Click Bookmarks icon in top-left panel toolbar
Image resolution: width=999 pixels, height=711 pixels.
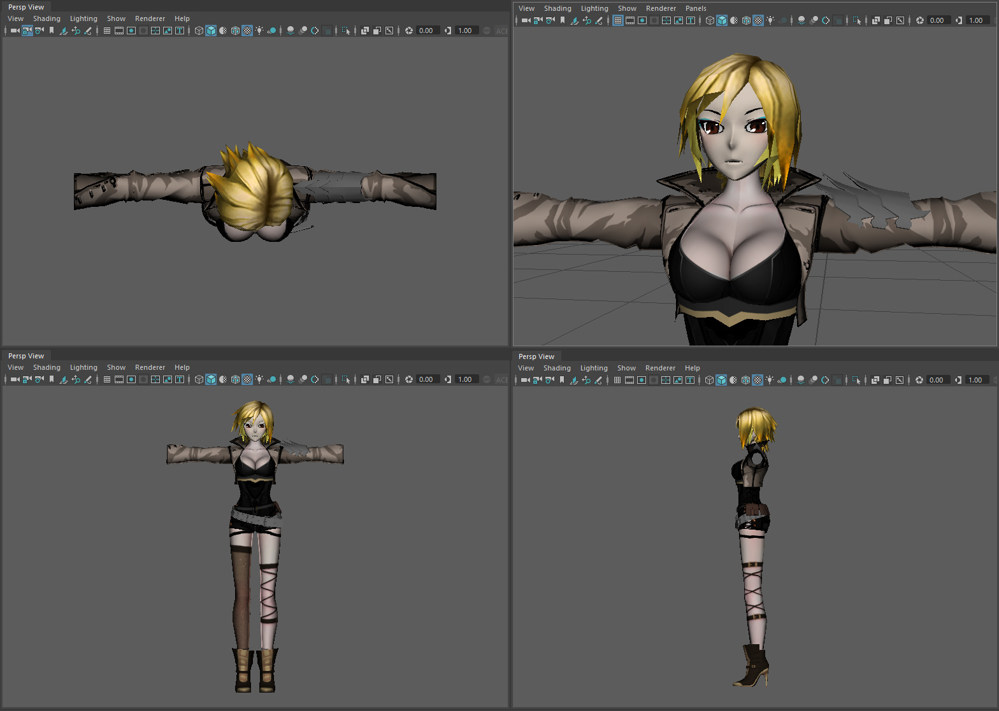point(52,31)
